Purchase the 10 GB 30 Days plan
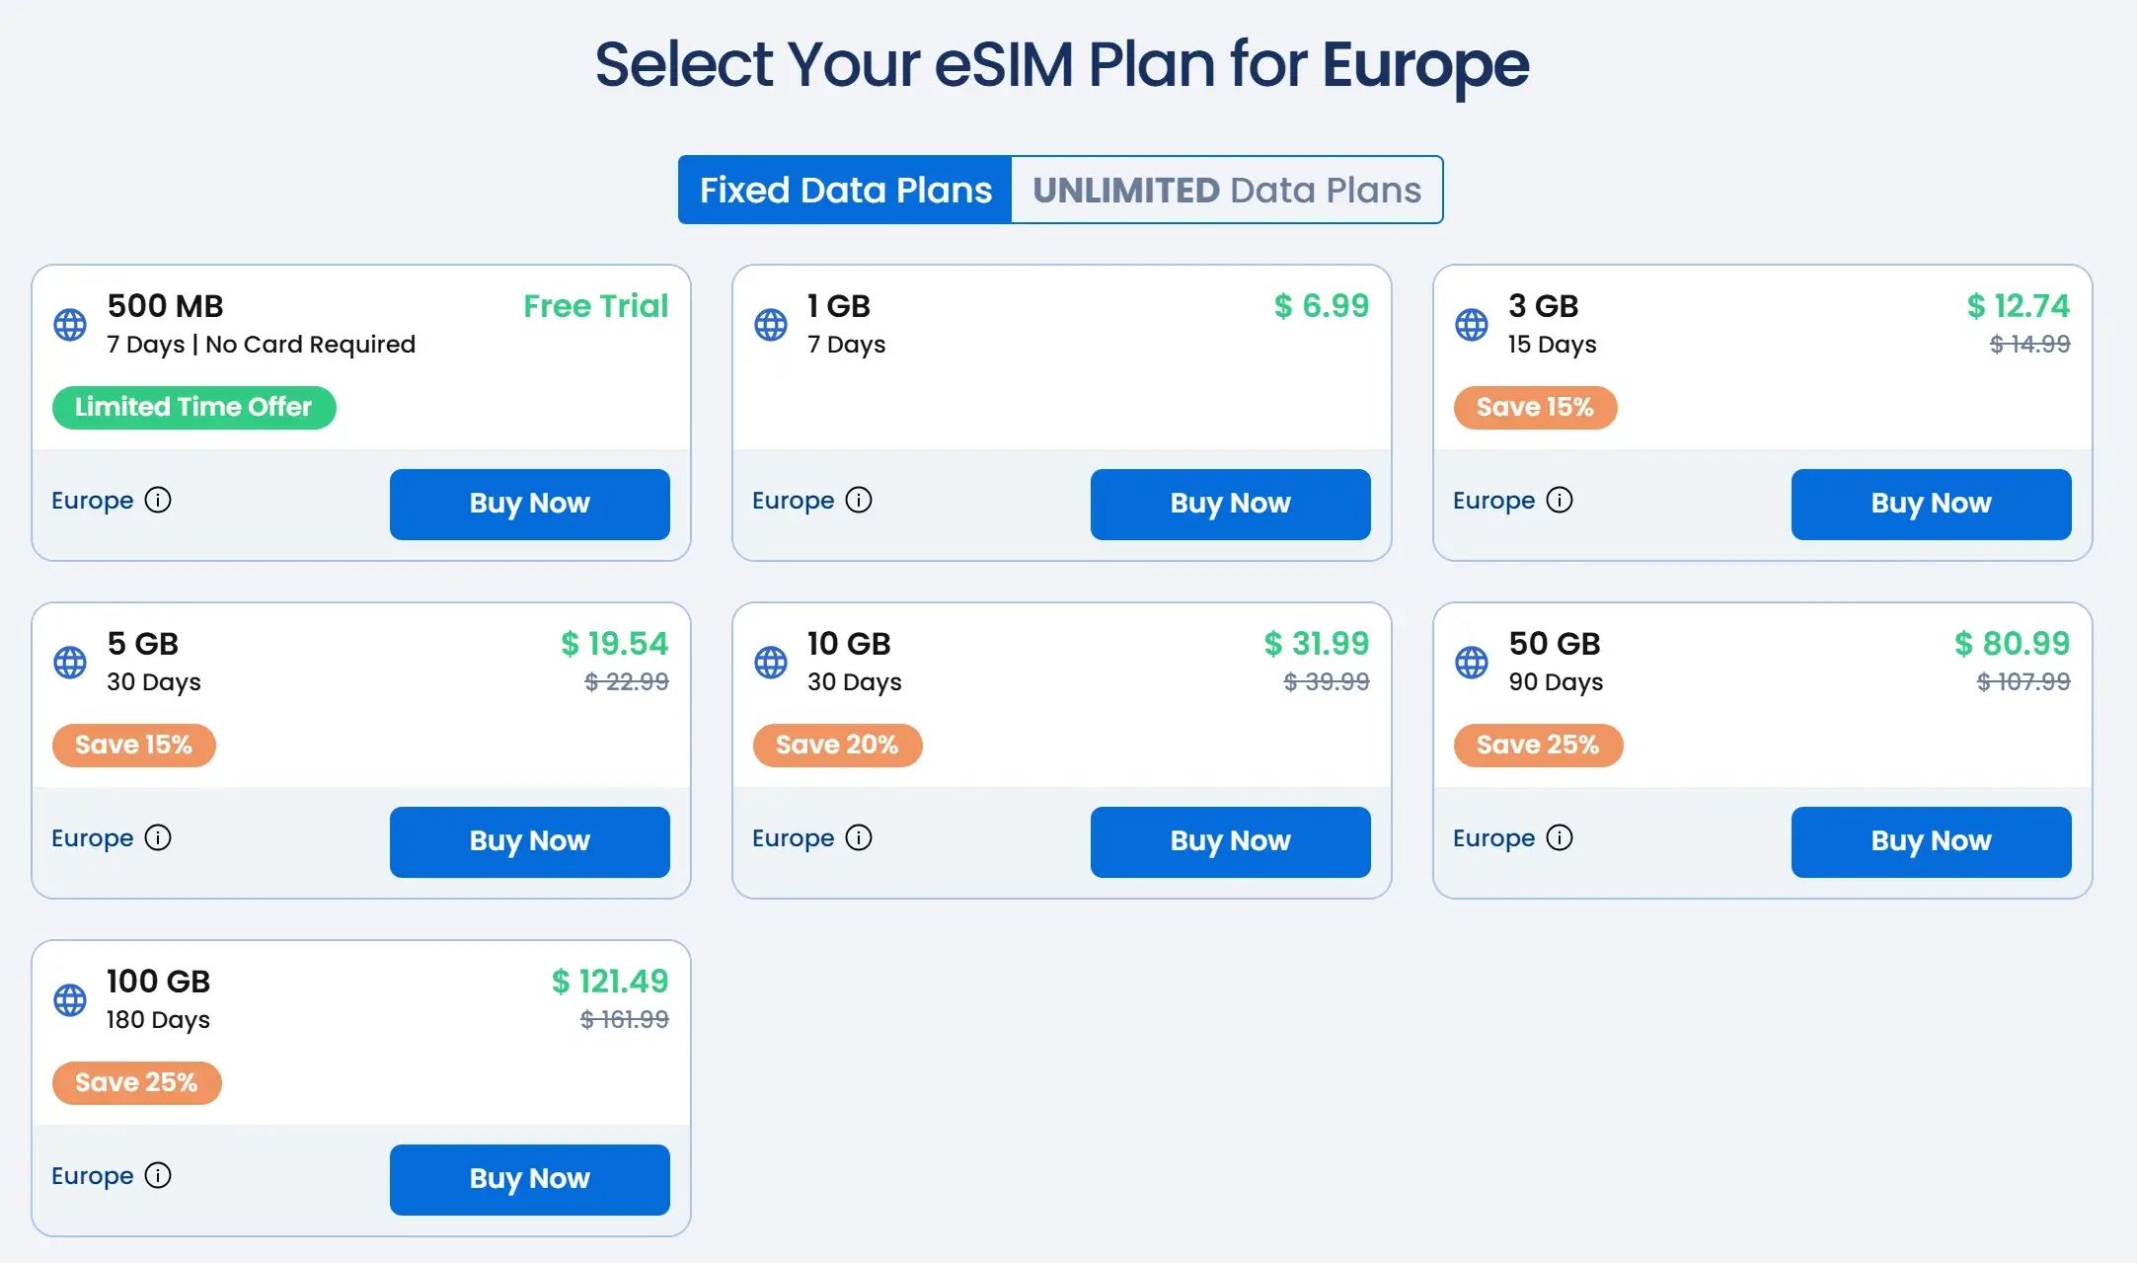 tap(1230, 841)
